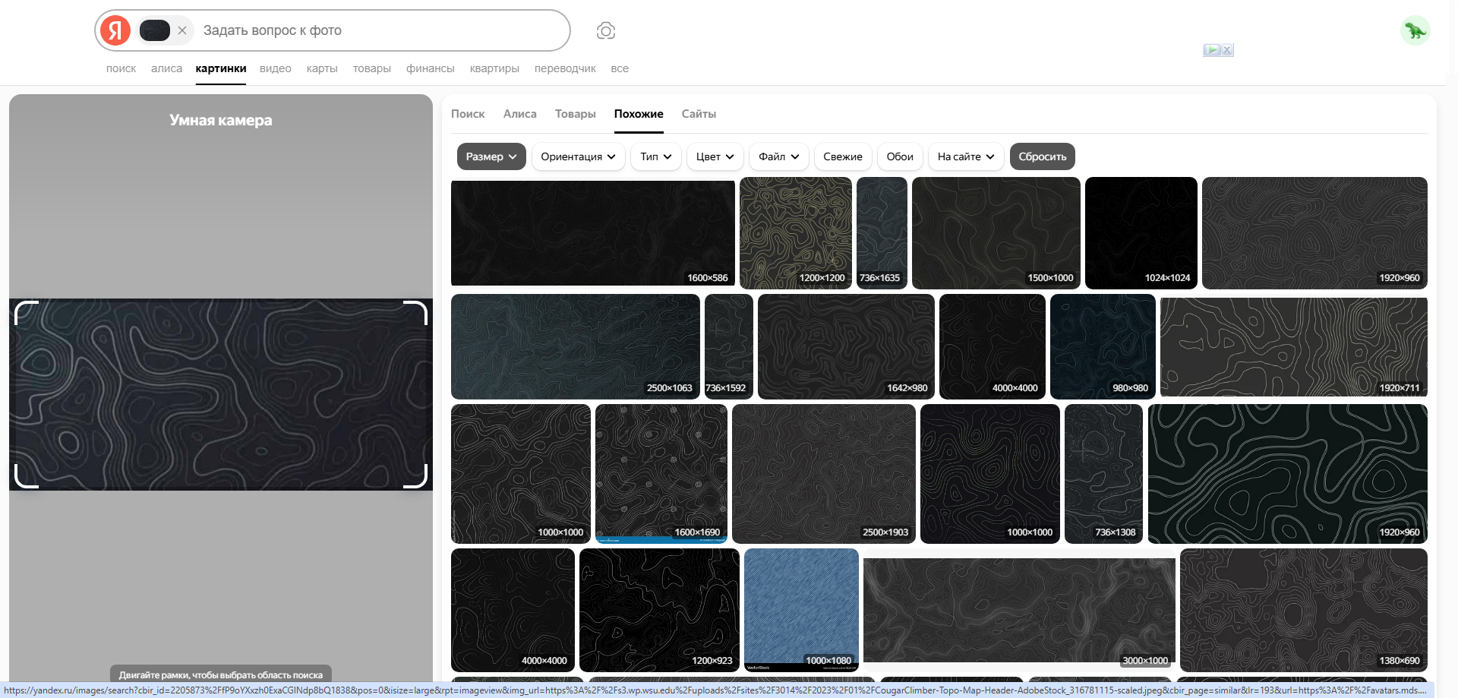Viewport: 1458px width, 698px height.
Task: Click the bottom-right crop frame corner
Action: [415, 476]
